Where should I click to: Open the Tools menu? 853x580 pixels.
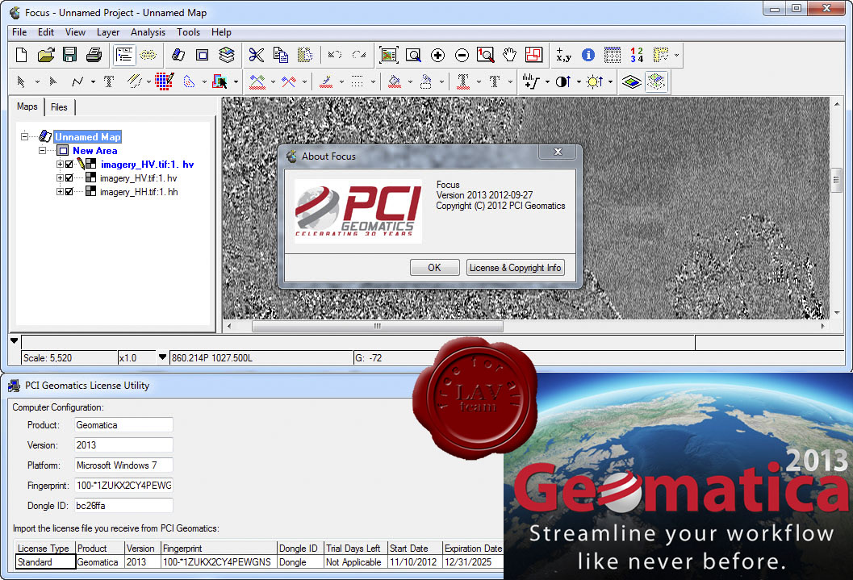[188, 32]
